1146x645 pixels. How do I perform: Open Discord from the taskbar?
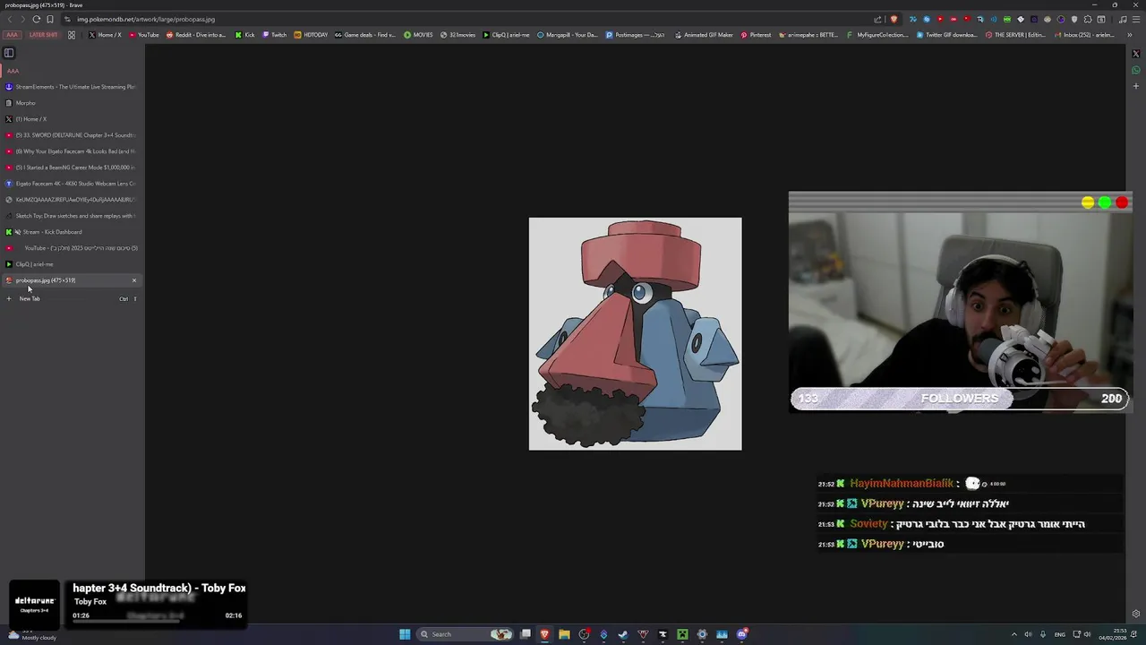742,634
